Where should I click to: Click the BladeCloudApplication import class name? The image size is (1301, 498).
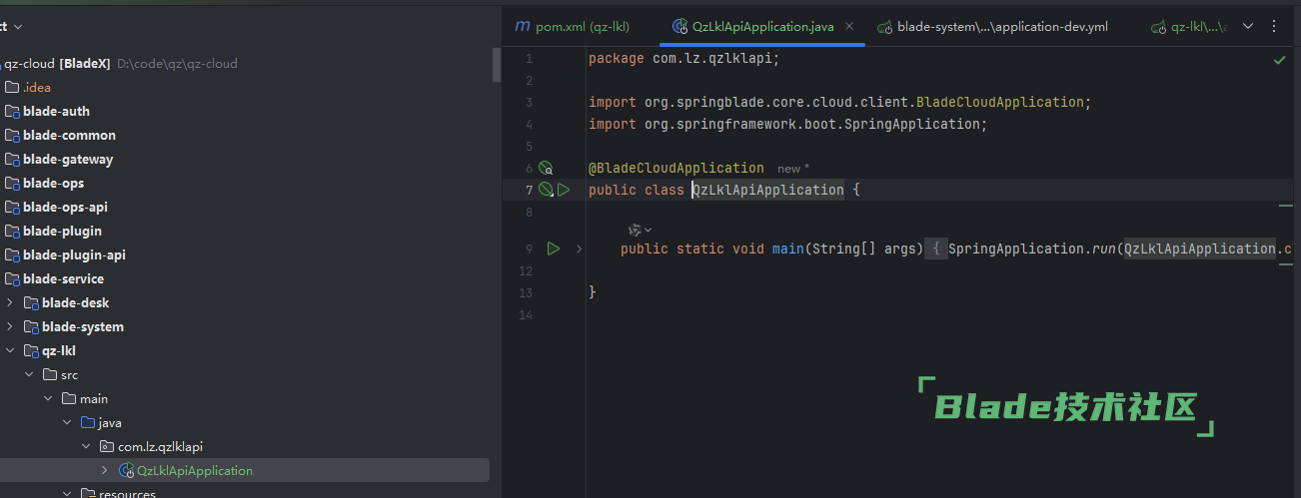pos(999,102)
